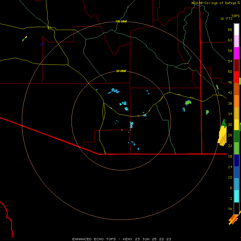
Task: Click the legend value 30
Action: (x=230, y=125)
